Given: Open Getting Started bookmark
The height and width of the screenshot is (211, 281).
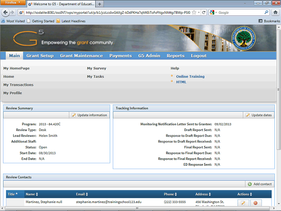Looking at the screenshot, I should (41, 21).
